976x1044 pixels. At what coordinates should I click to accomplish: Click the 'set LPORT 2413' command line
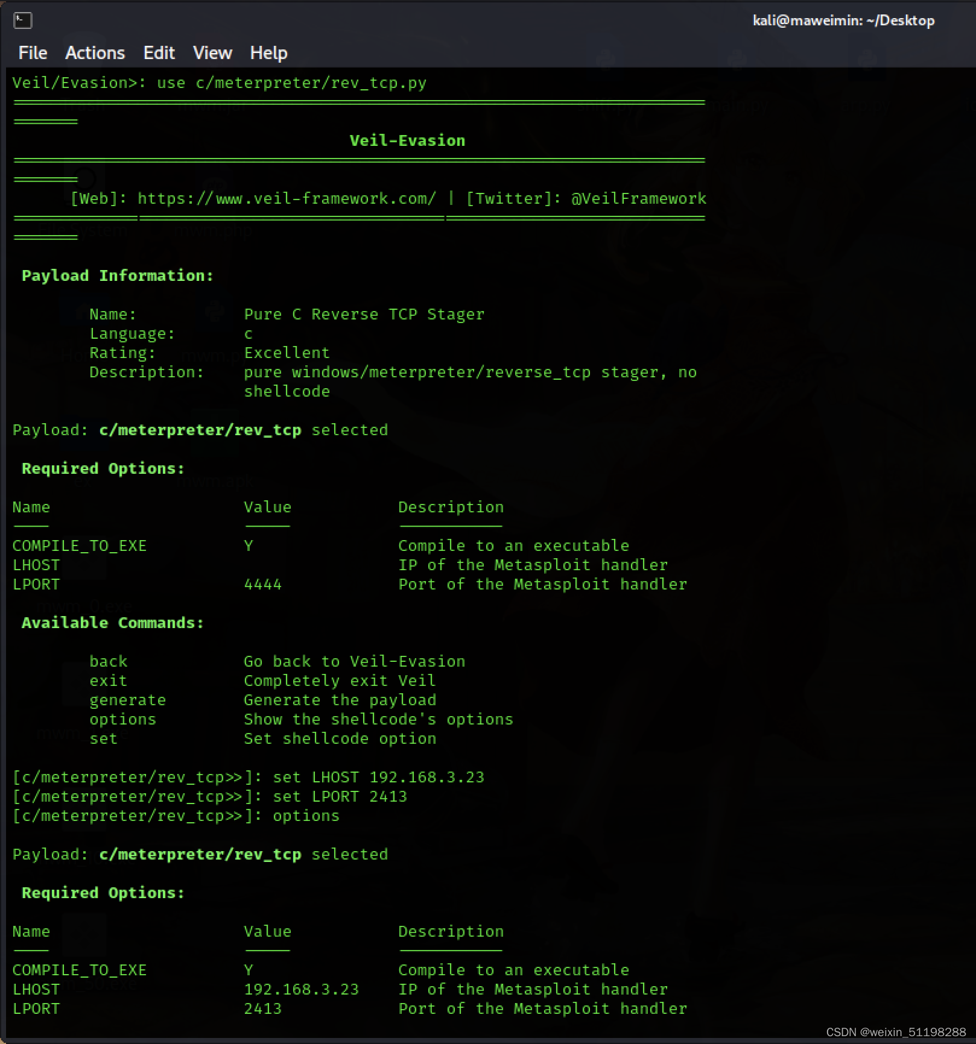210,796
